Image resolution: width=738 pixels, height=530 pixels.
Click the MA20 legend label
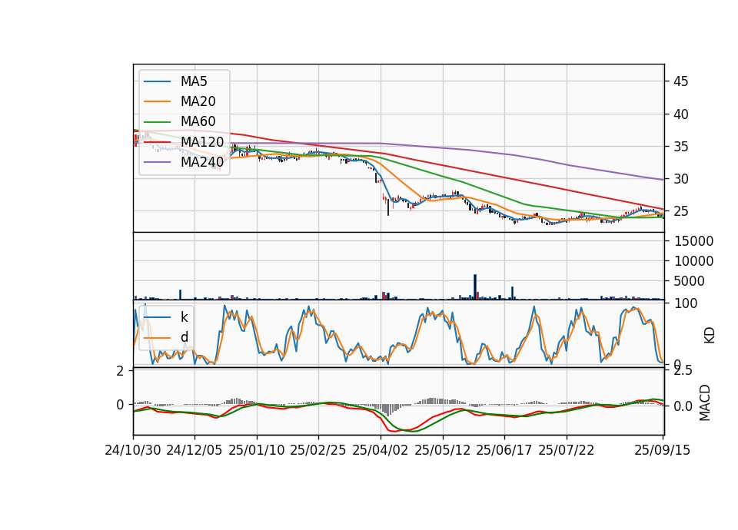pos(198,101)
